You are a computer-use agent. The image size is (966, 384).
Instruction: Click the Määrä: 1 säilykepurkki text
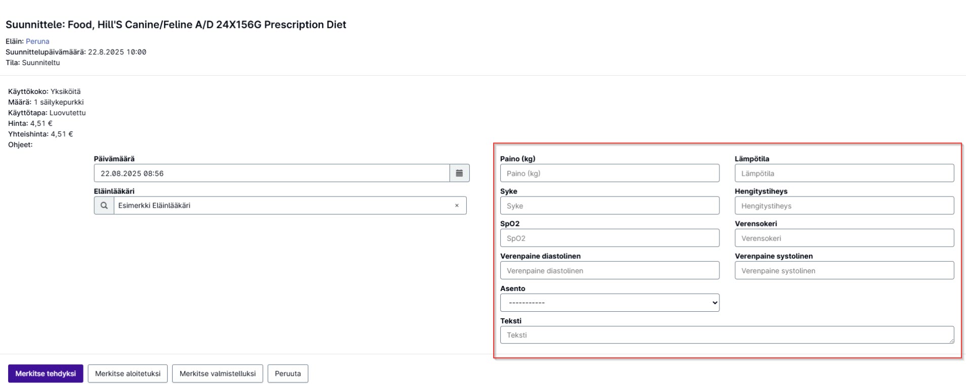(x=46, y=102)
